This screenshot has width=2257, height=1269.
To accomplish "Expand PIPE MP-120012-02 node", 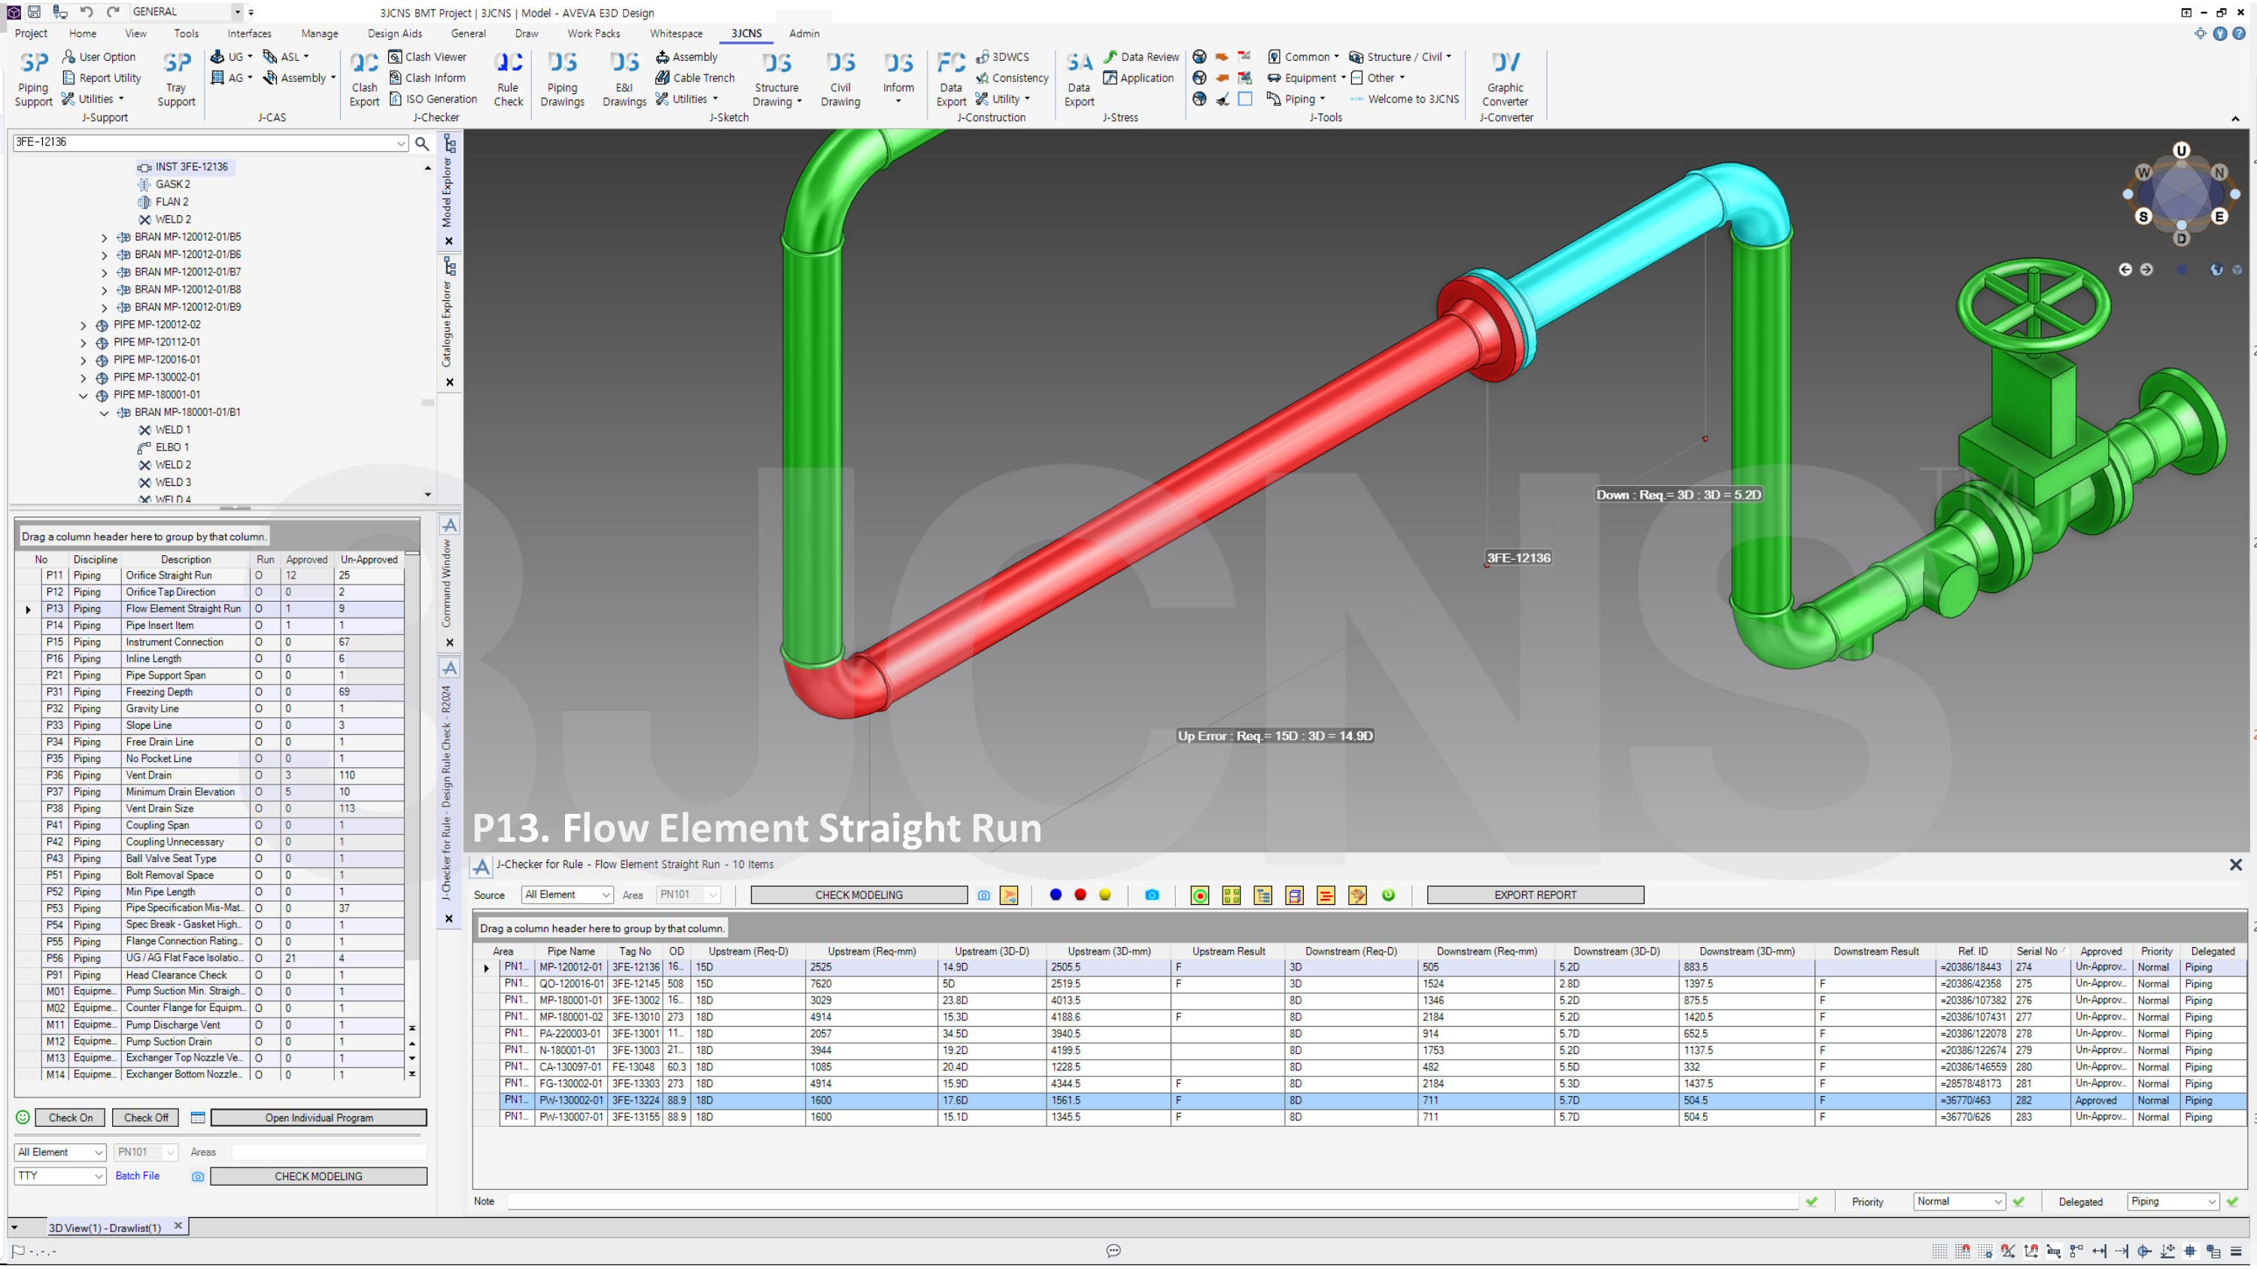I will (x=84, y=325).
